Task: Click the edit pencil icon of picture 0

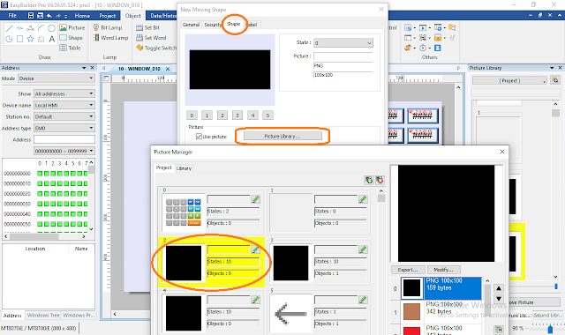Action: 255,199
